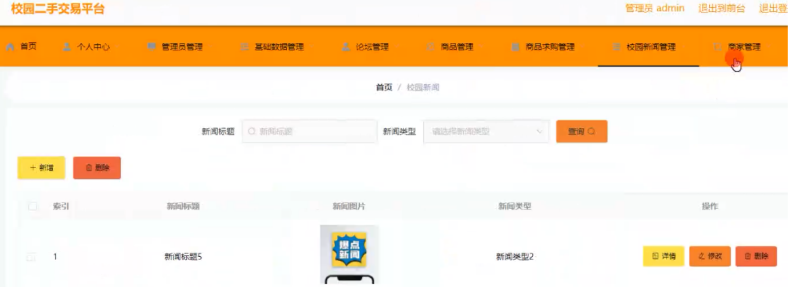The image size is (790, 288).
Task: Click the 新闻标题 search input field
Action: [x=309, y=131]
